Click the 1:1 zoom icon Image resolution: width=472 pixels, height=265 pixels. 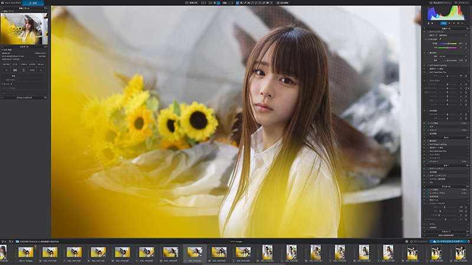point(218,3)
